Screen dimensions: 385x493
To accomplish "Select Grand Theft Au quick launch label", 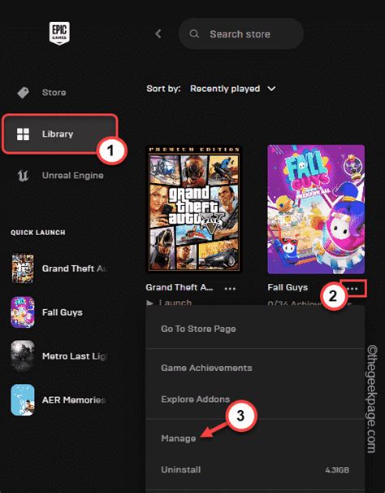I will pyautogui.click(x=74, y=268).
